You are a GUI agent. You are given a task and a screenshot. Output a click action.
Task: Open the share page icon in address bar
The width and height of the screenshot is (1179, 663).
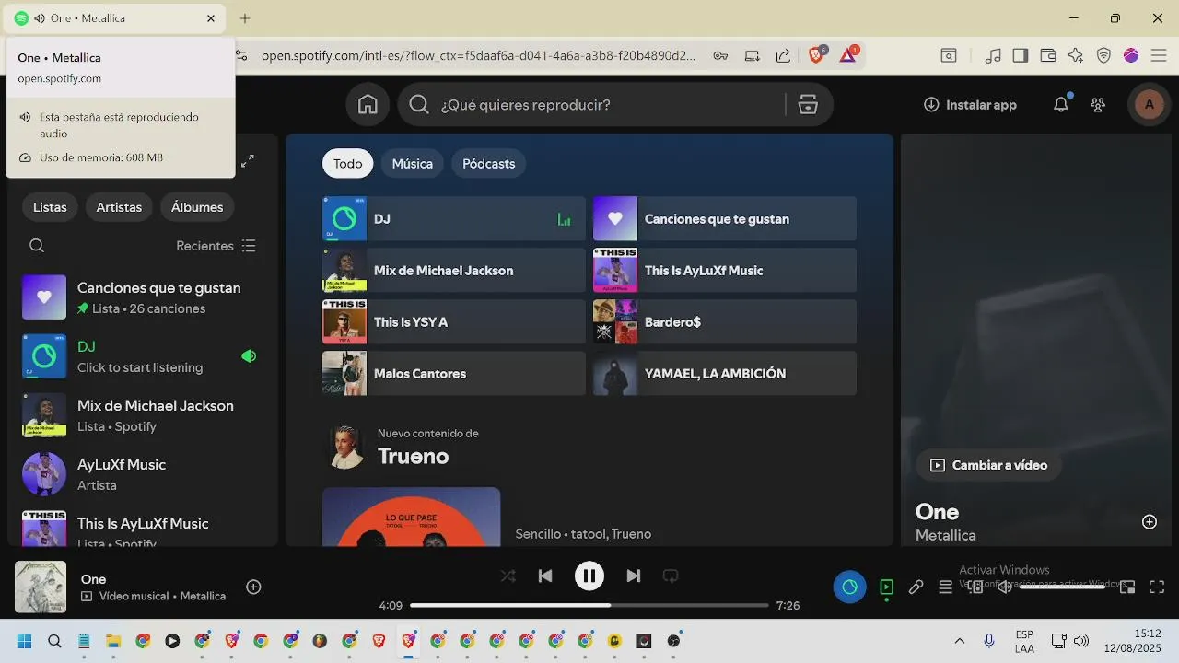[783, 55]
